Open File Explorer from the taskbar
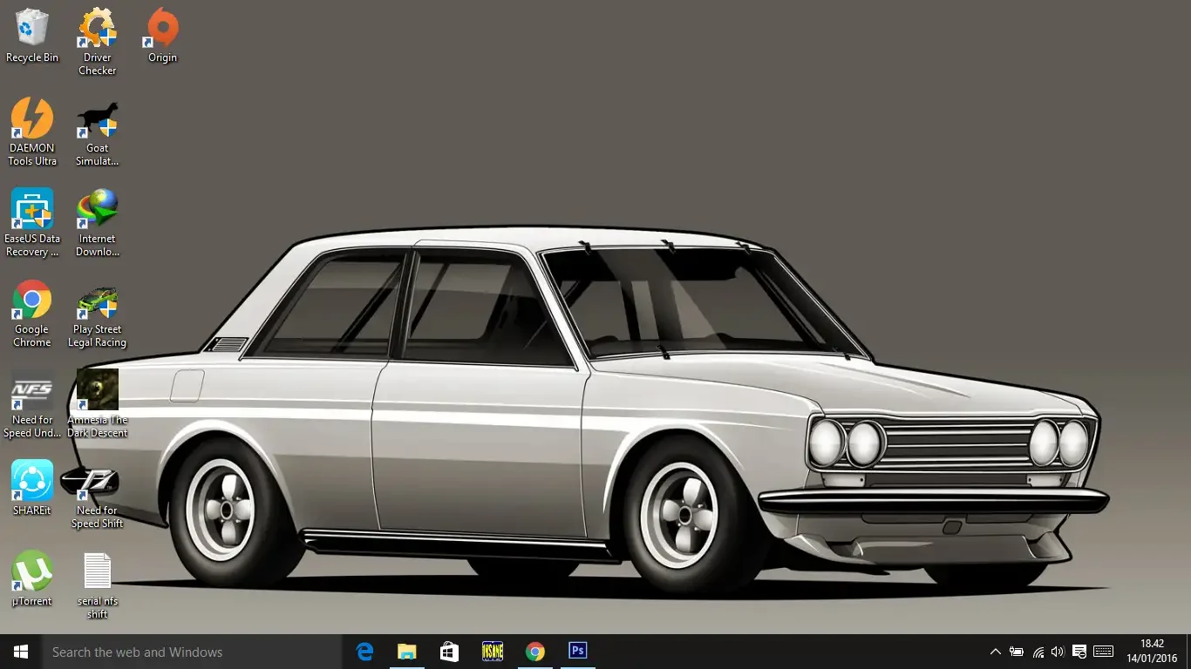The image size is (1191, 669). pyautogui.click(x=407, y=652)
